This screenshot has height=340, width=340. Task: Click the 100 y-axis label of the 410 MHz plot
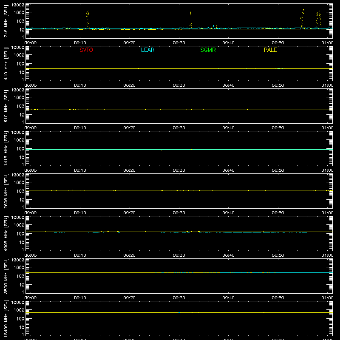coord(20,64)
